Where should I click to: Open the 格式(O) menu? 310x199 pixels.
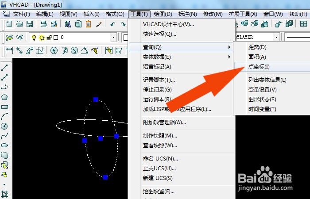pos(115,14)
